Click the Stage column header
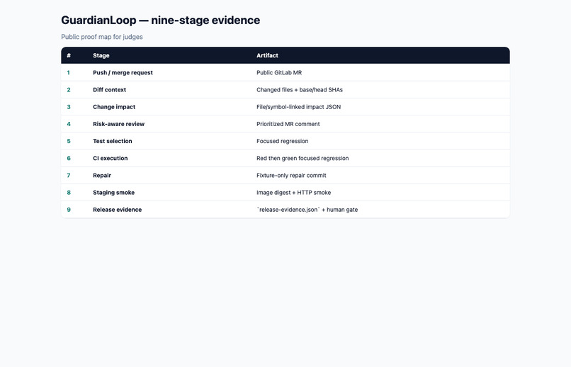571x367 pixels. pyautogui.click(x=101, y=55)
